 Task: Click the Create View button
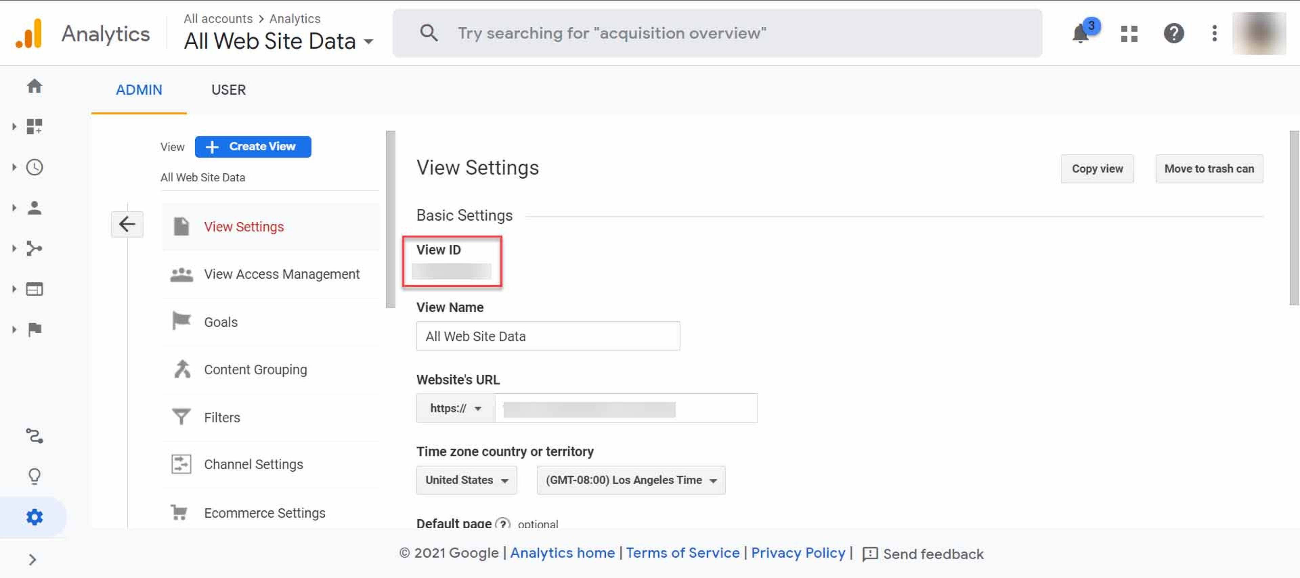click(253, 147)
